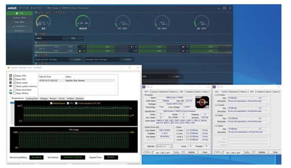Open Caches tab in CPU-Z processor window

click(x=154, y=92)
